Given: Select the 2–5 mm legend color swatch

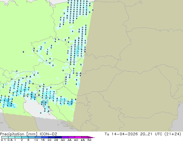Looking at the screenshot, I should pyautogui.click(x=25, y=137).
